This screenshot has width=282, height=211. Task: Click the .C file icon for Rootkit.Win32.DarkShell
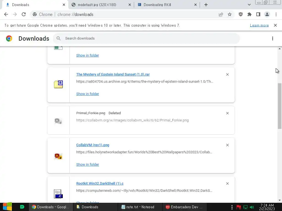coord(58,194)
